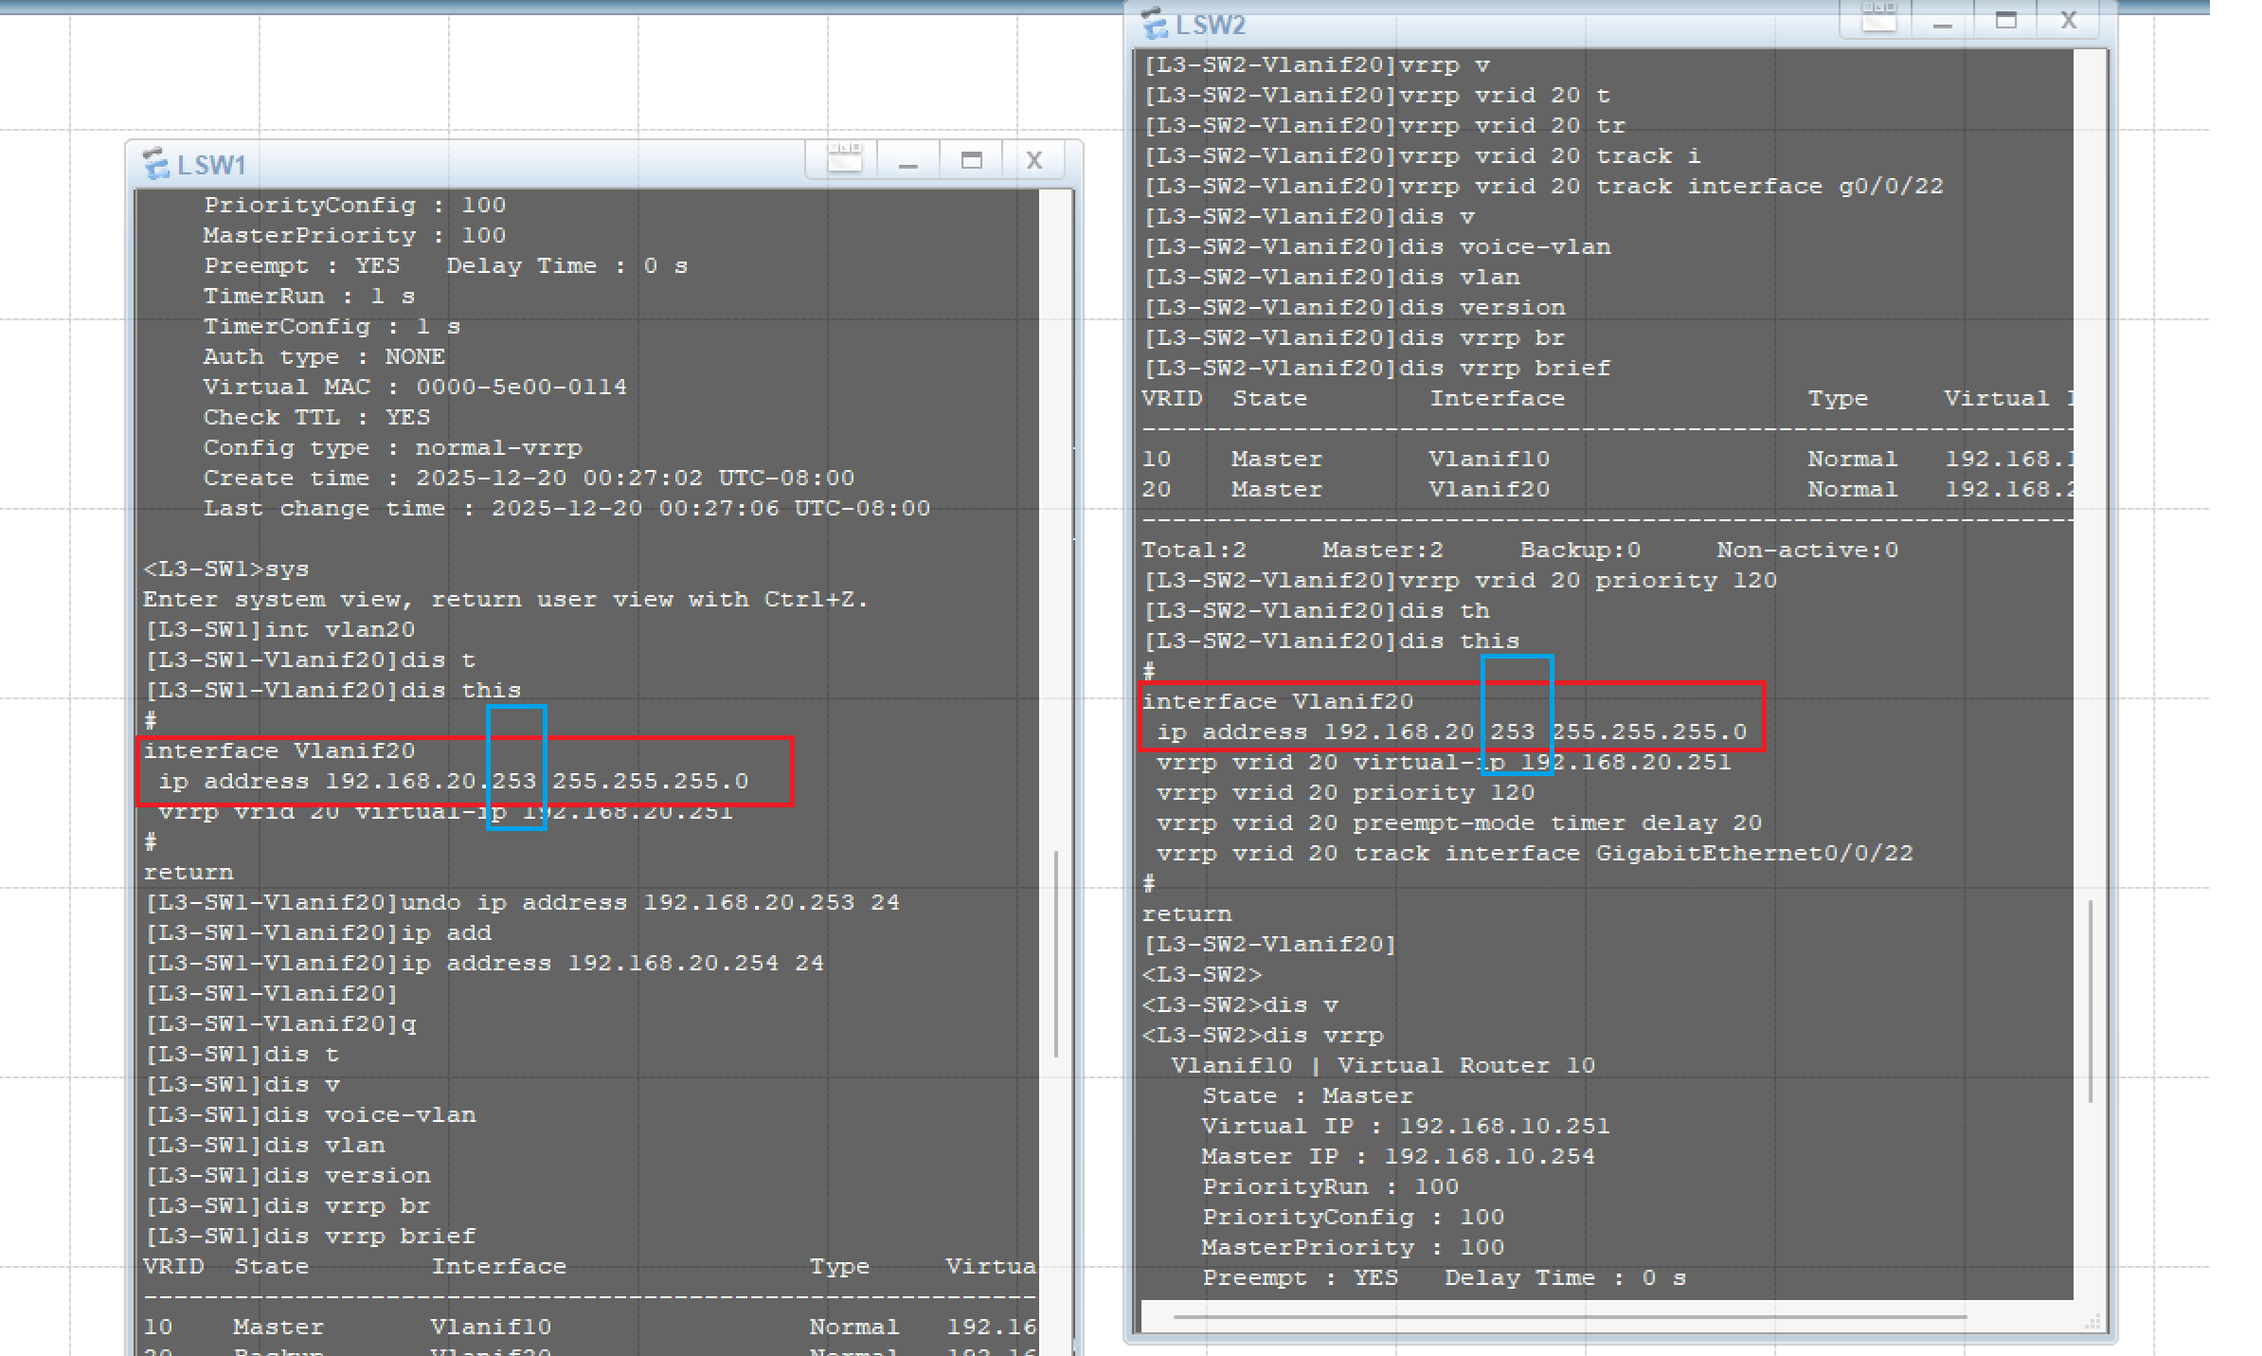
Task: Close the LSW2 terminal window
Action: [x=2069, y=20]
